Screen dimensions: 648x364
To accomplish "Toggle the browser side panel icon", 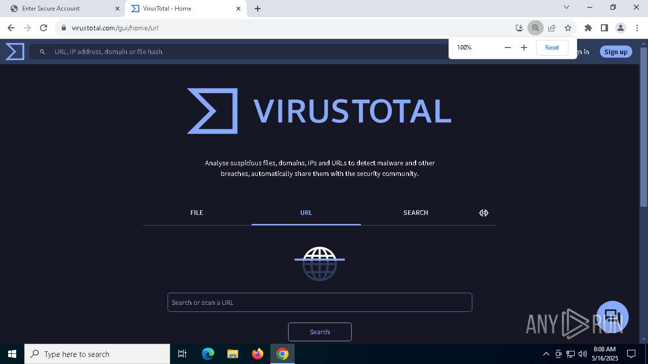I will pos(604,28).
